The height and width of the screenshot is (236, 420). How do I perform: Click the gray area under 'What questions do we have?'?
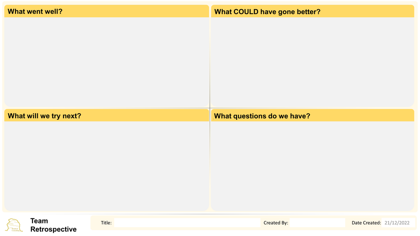pyautogui.click(x=312, y=166)
